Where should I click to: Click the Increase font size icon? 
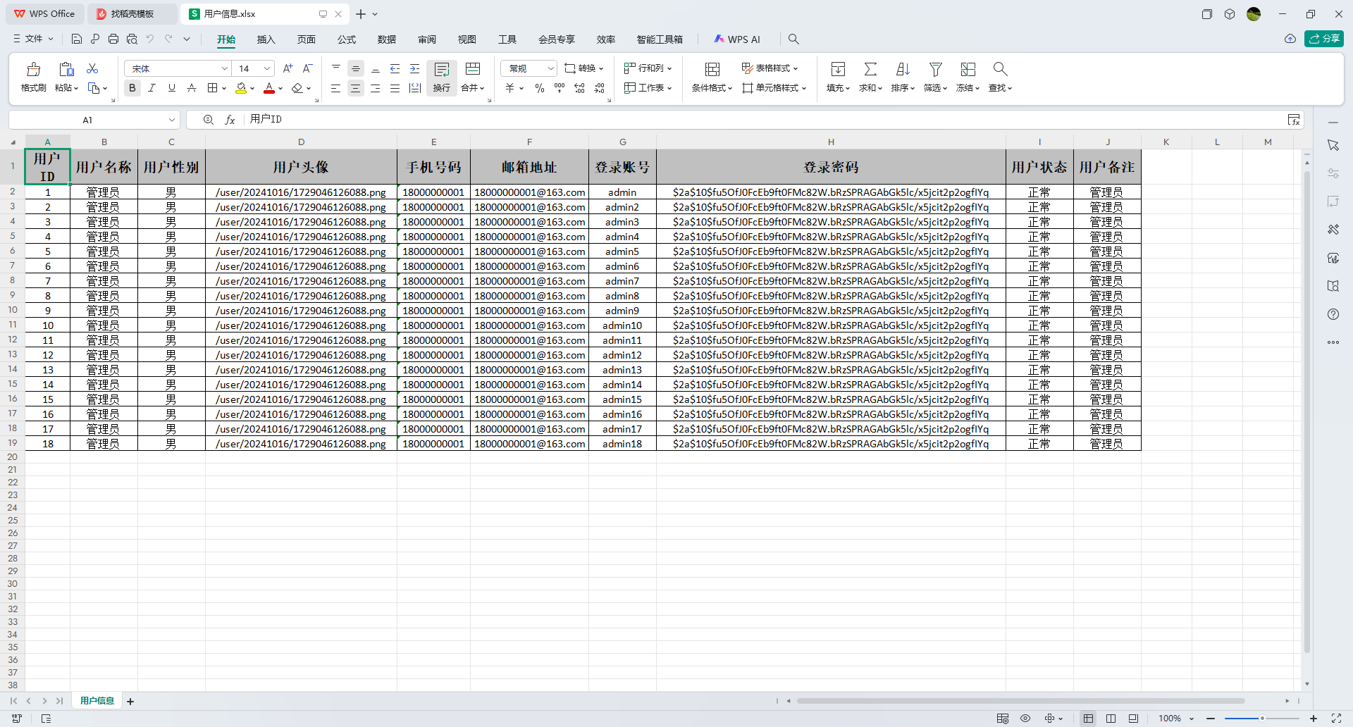click(x=288, y=68)
